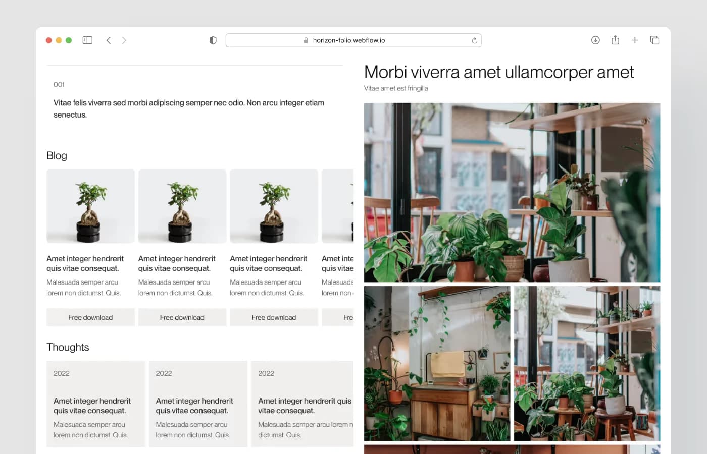Open third blog post title link

click(x=268, y=263)
